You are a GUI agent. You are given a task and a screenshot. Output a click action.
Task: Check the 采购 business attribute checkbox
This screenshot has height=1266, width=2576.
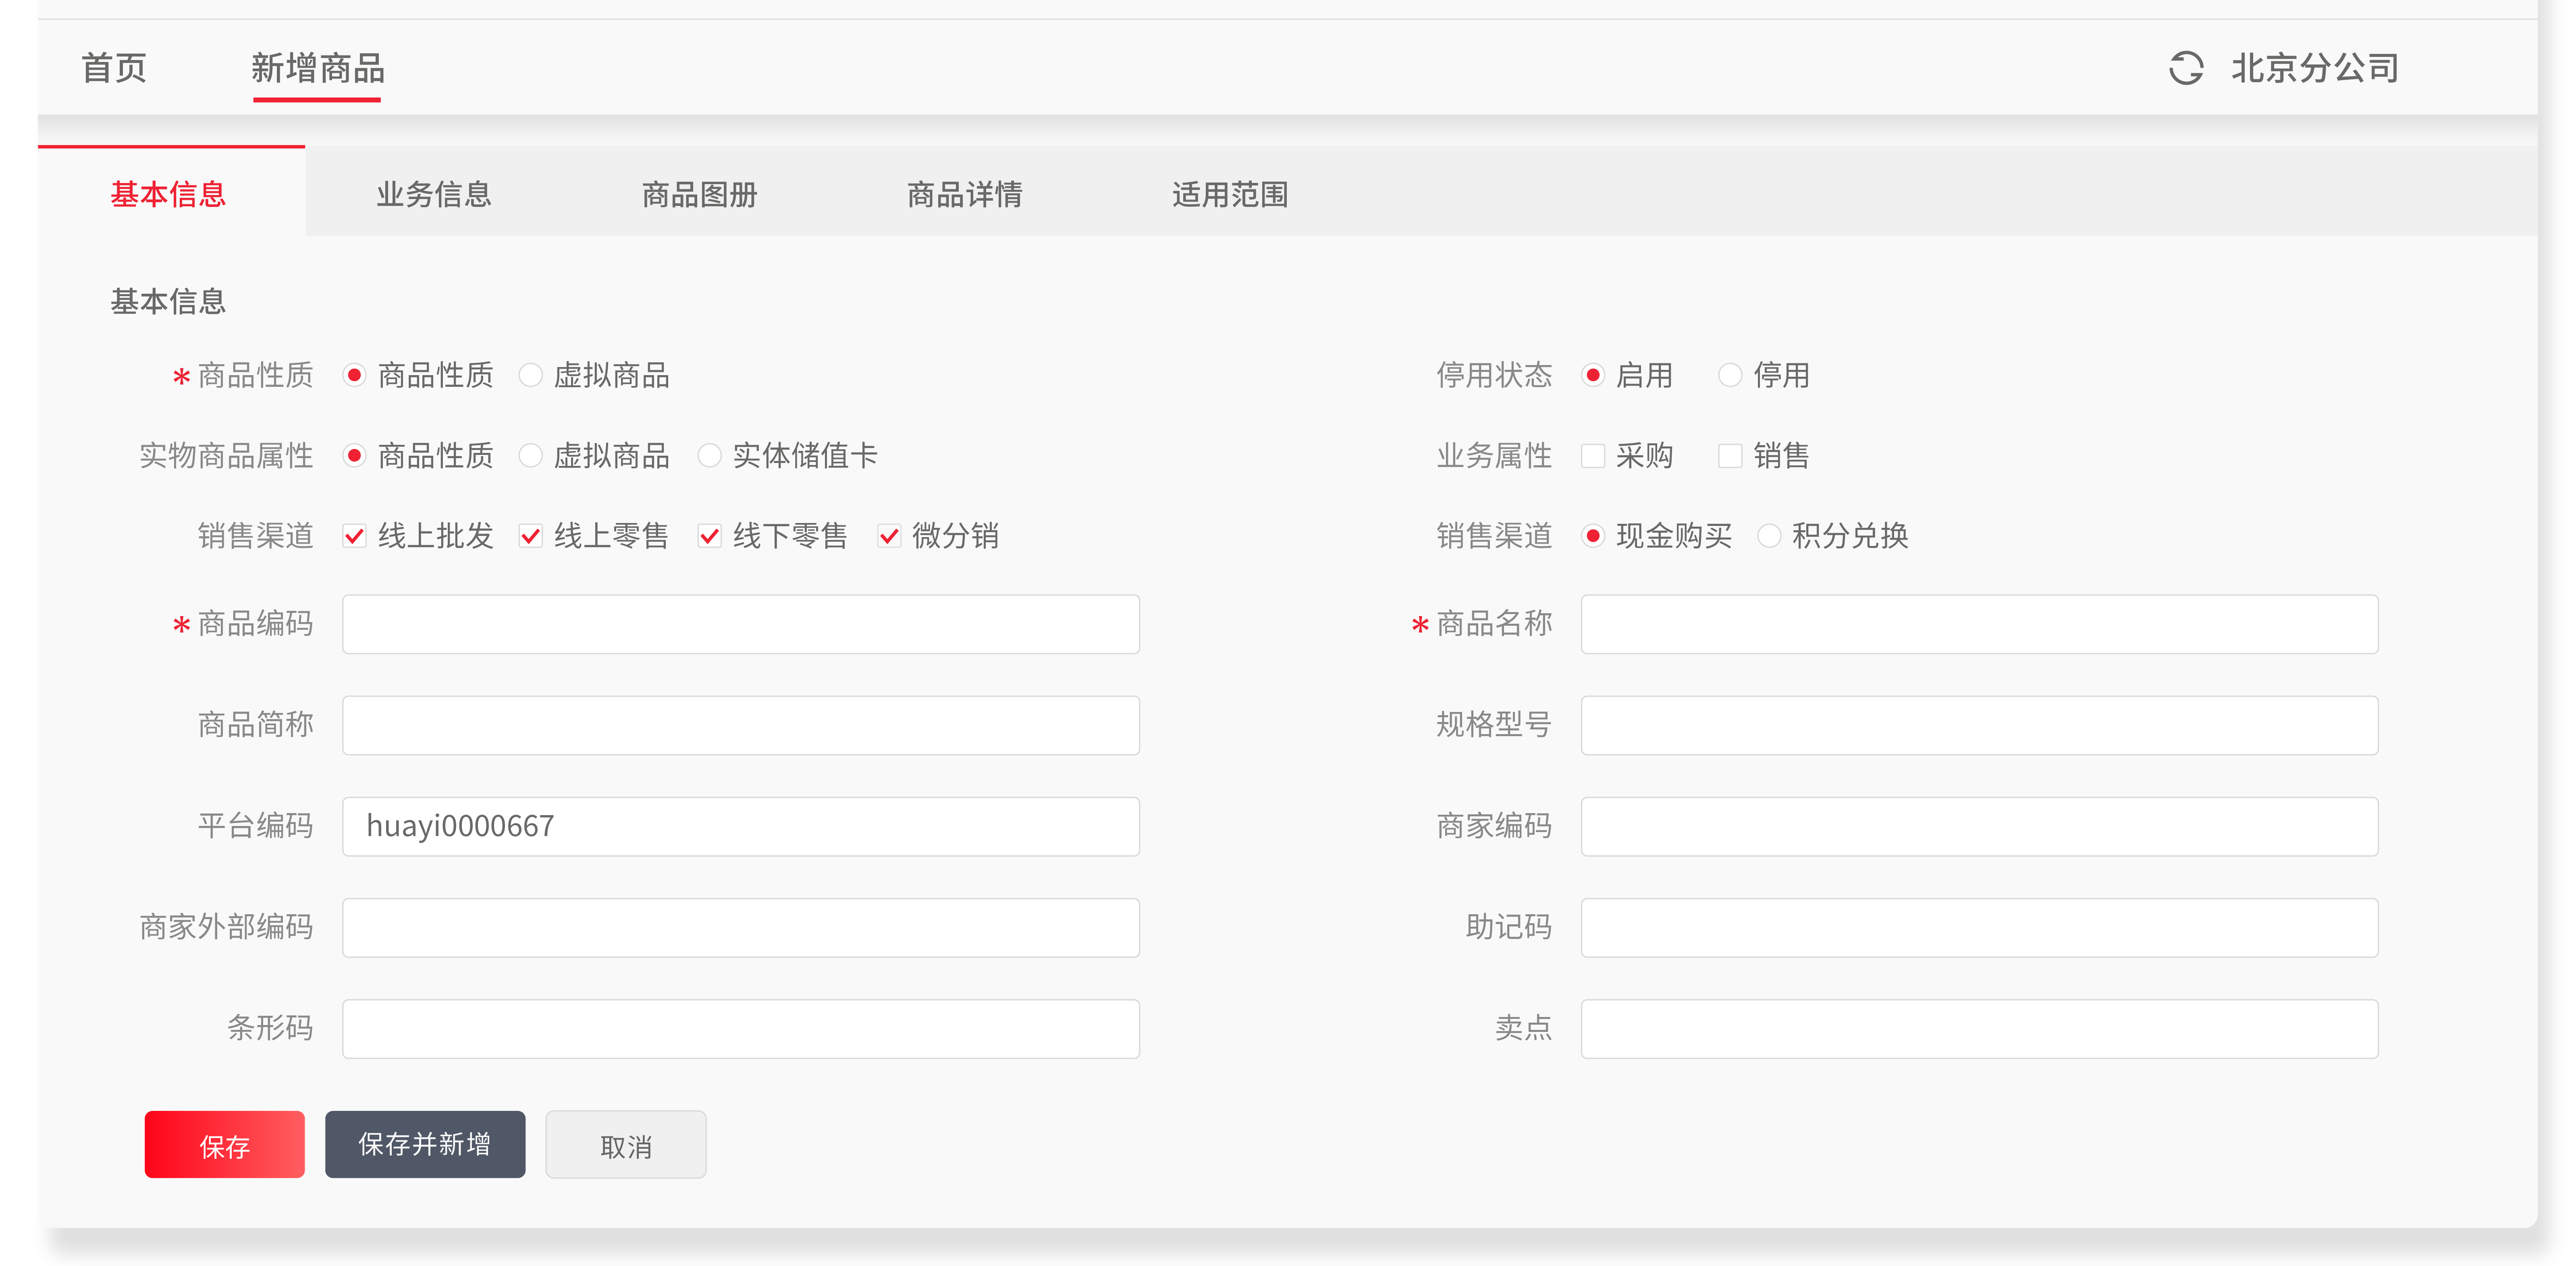(x=1593, y=456)
